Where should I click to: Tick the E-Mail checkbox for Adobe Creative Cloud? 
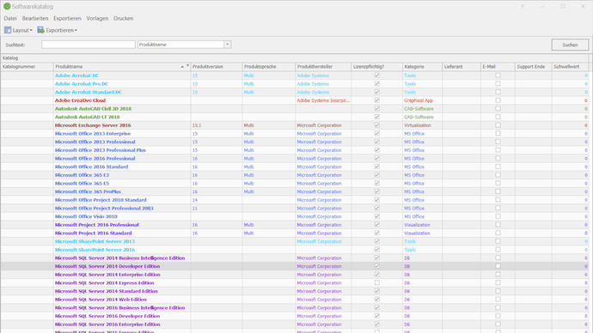pos(498,100)
